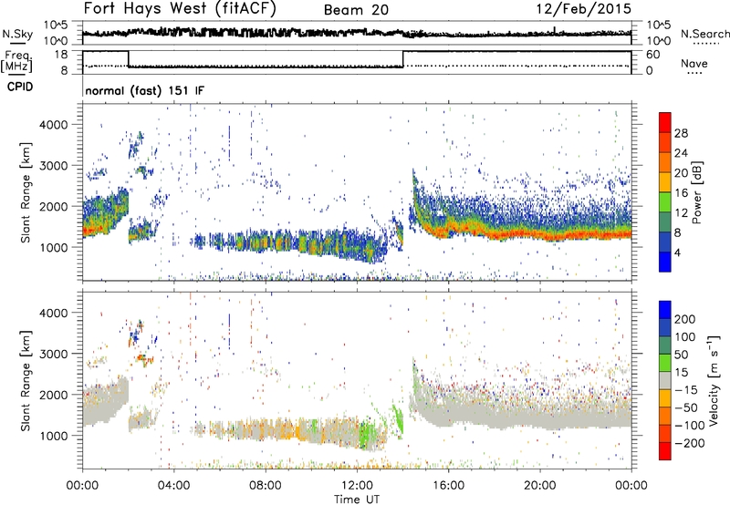This screenshot has height=505, width=730.
Task: Click the 'Velocity [m s-1]' colorbar title
Action: tap(714, 380)
